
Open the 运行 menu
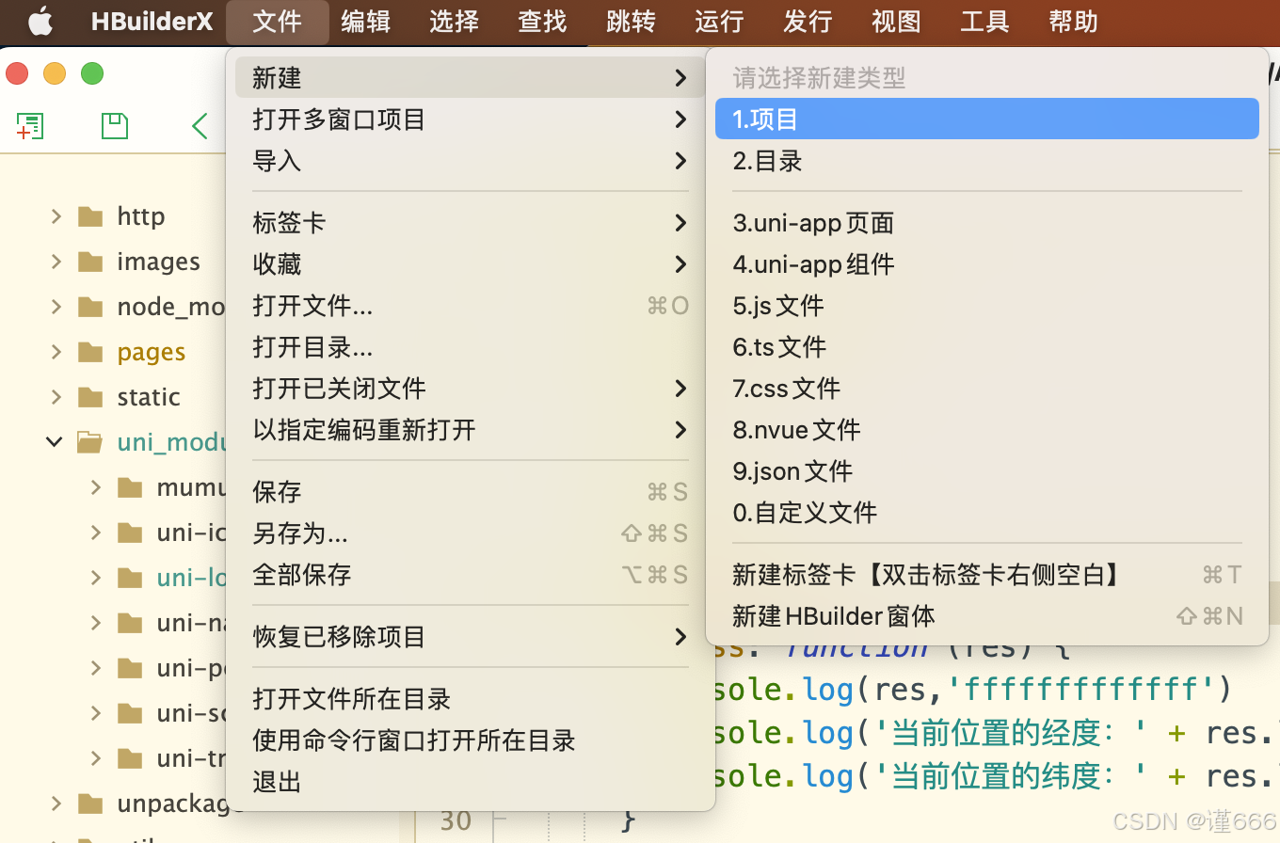(719, 21)
